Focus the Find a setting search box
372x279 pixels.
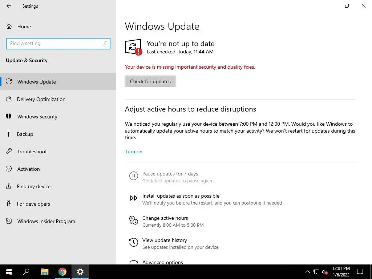[x=58, y=44]
